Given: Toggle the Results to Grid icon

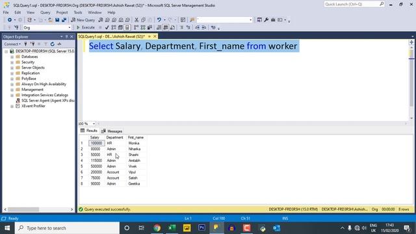Looking at the screenshot, I should (x=166, y=27).
